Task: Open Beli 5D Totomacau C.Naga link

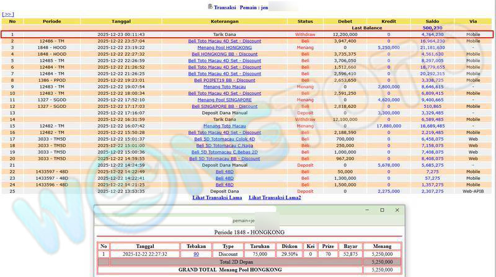Action: (224, 146)
